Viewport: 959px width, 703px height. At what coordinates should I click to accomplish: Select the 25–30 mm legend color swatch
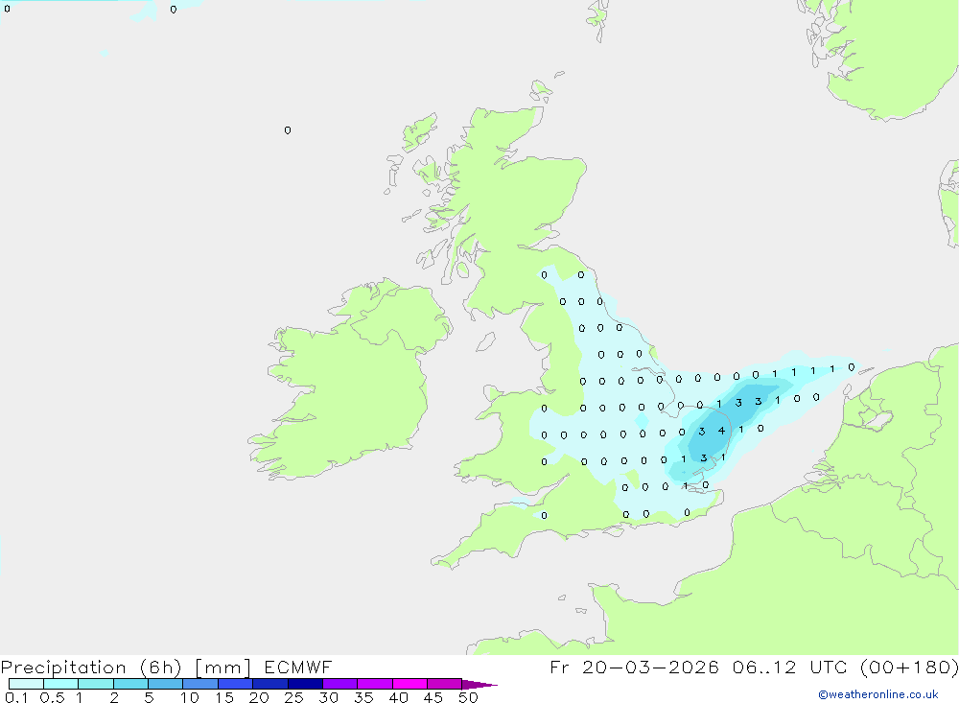point(305,684)
